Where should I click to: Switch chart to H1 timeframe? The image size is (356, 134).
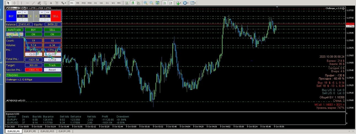(95, 3)
